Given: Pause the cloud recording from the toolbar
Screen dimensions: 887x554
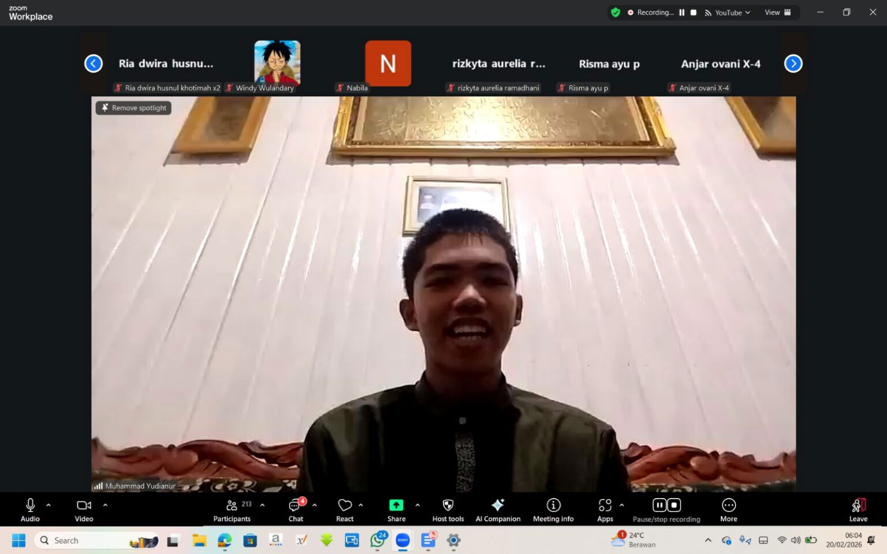Looking at the screenshot, I should (x=659, y=504).
